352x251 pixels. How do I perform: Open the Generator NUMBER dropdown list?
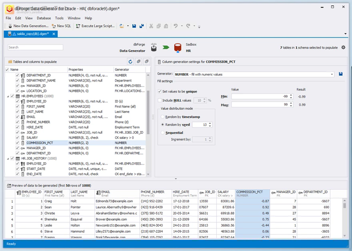pos(332,74)
